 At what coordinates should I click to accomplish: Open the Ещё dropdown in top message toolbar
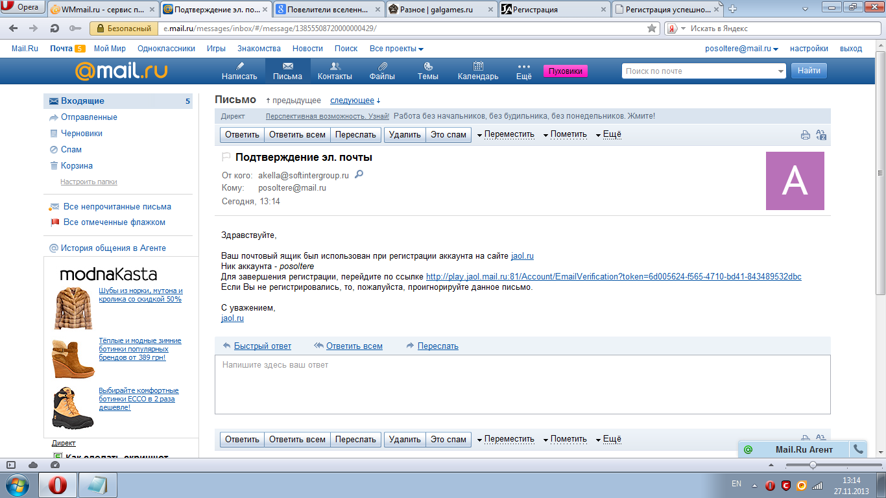point(608,134)
